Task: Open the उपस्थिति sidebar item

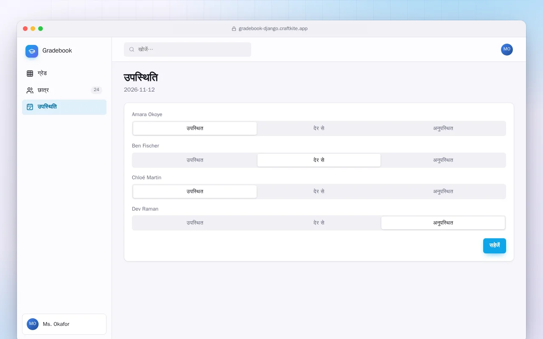Action: [64, 107]
